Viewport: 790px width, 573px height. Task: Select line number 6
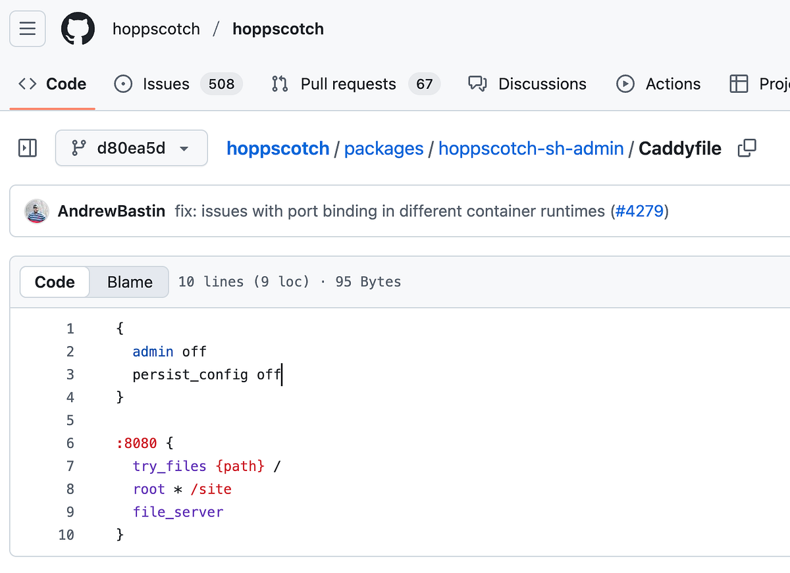70,443
